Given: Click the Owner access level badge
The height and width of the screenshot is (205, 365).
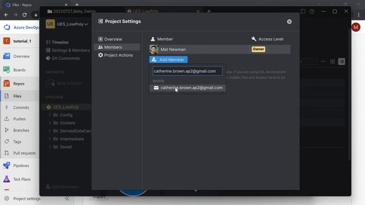Looking at the screenshot, I should click(258, 49).
